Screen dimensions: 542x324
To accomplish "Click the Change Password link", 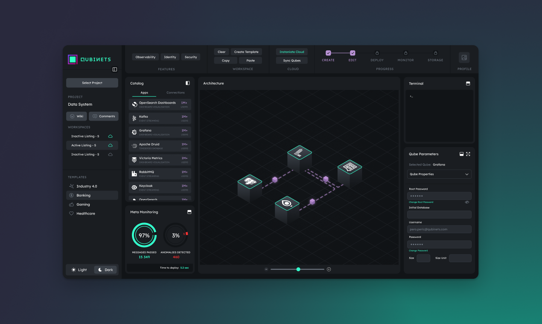I will point(418,251).
